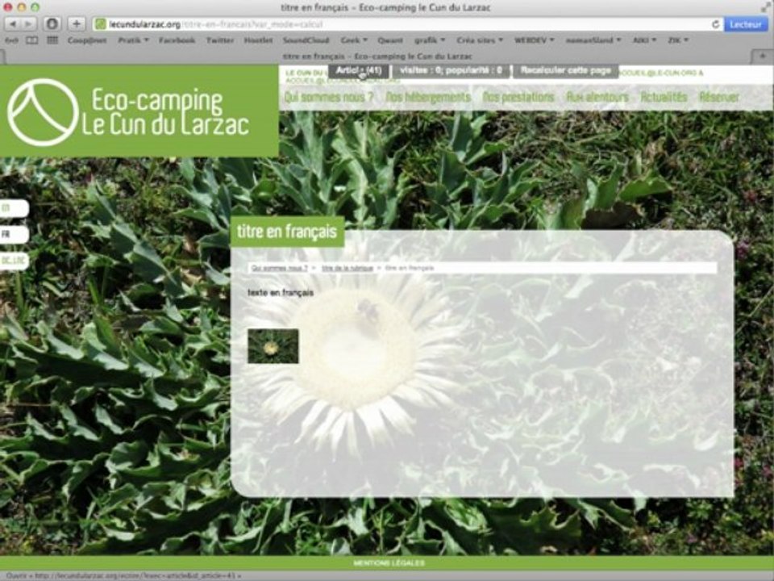
Task: Click the Eco-camping circular logo
Action: tap(43, 112)
